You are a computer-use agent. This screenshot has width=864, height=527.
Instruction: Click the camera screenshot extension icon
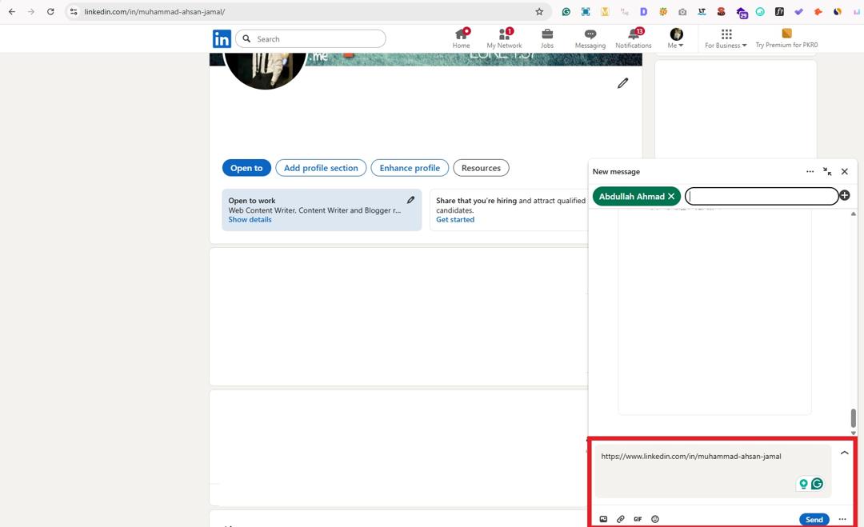(682, 11)
